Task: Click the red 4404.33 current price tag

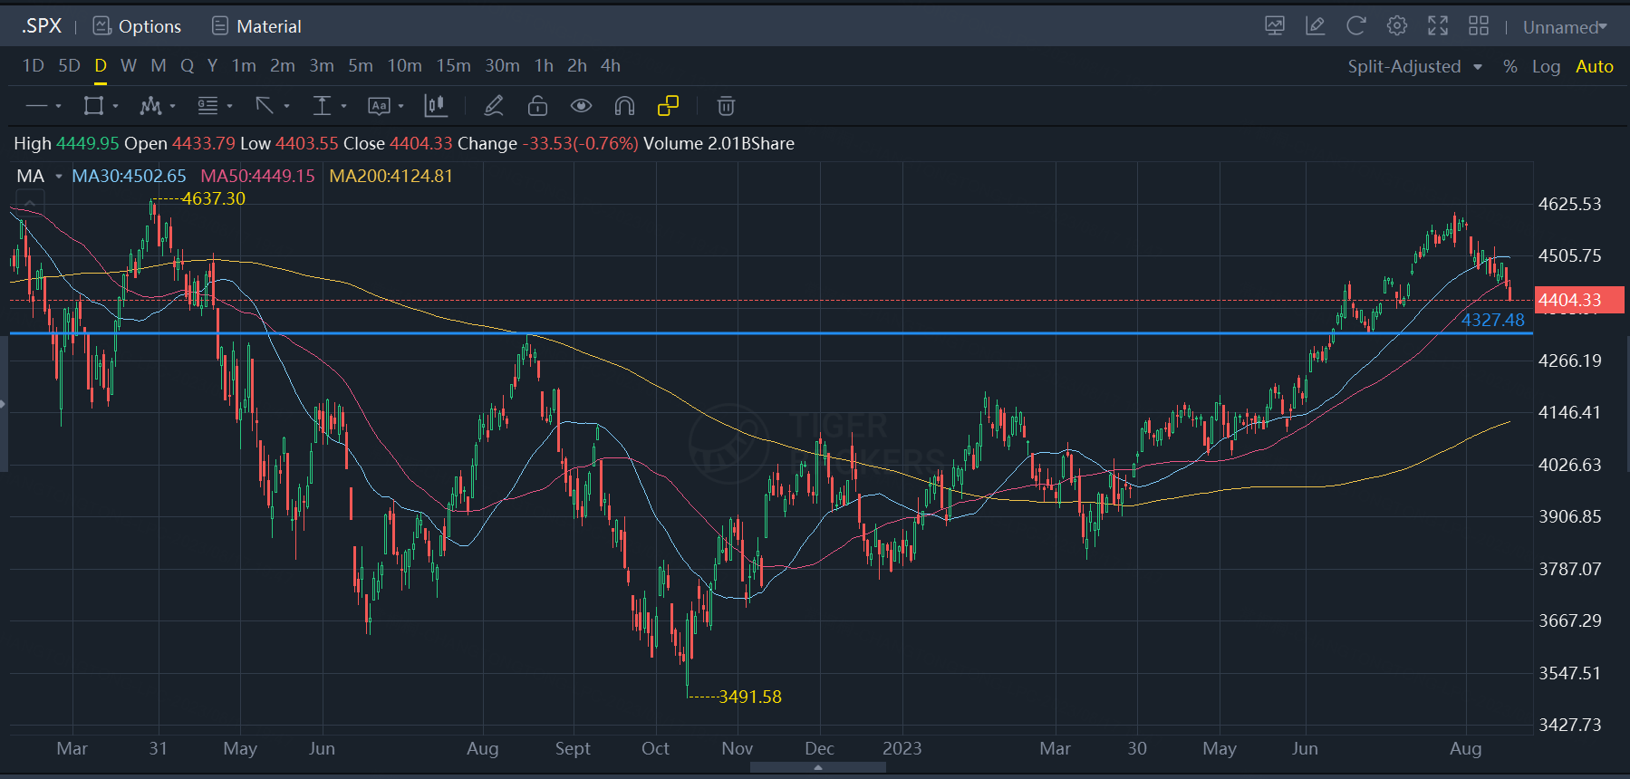Action: (1579, 300)
